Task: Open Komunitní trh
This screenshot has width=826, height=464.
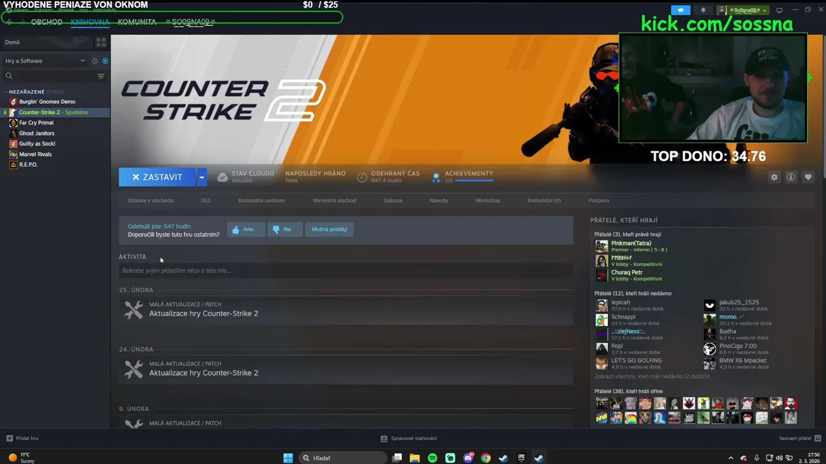Action: (544, 200)
